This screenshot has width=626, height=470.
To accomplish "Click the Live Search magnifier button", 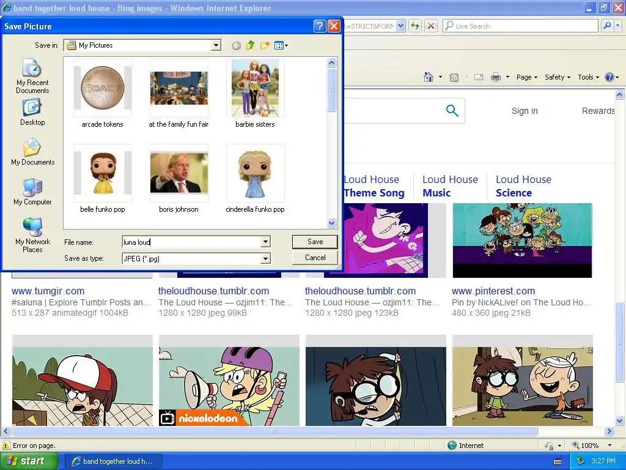I will coord(607,26).
